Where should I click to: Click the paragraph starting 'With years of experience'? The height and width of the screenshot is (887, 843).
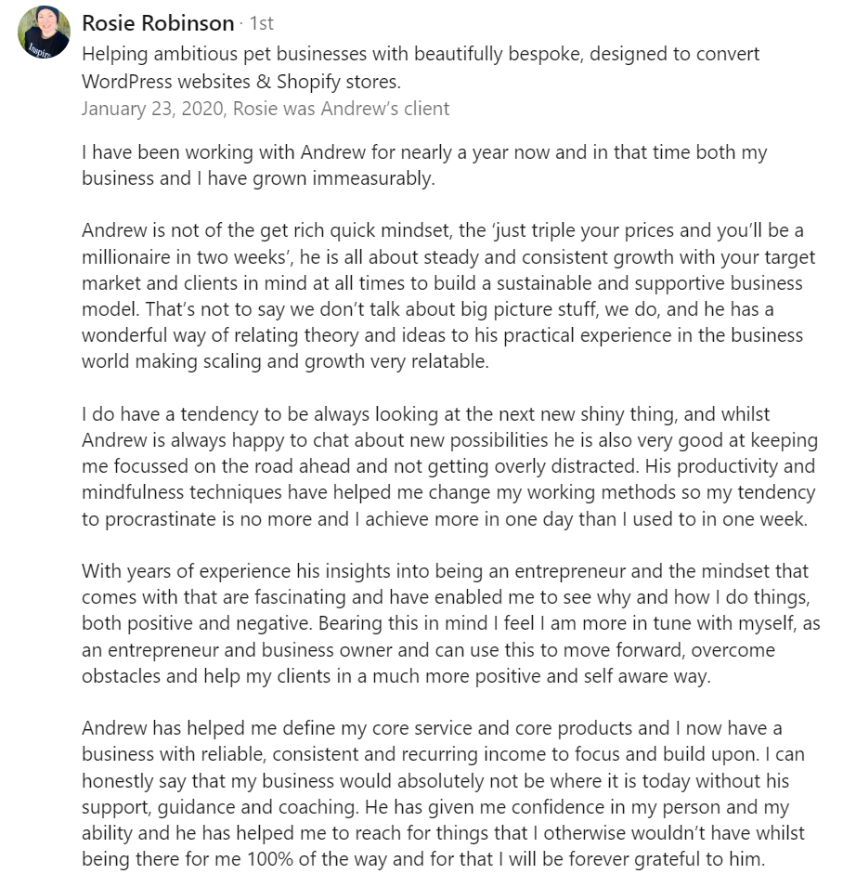tap(451, 623)
